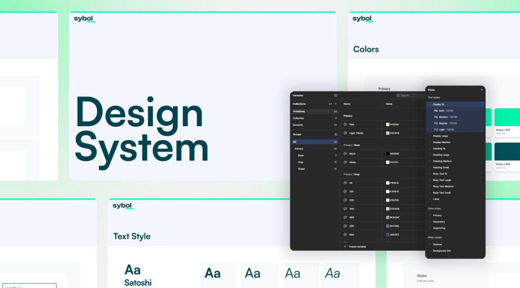Click the sybol logo on Text Style frame

(x=123, y=206)
